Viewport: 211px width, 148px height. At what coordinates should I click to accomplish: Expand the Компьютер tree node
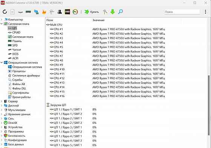click(2, 20)
